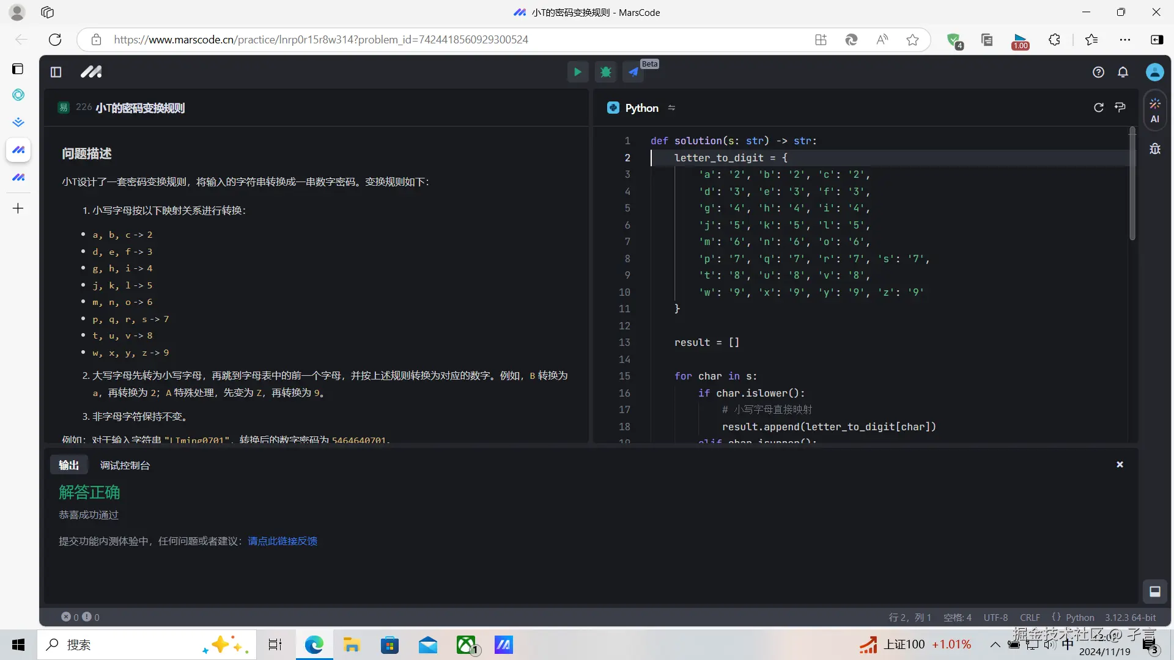Viewport: 1174px width, 660px height.
Task: Open help via the question mark icon
Action: (1098, 72)
